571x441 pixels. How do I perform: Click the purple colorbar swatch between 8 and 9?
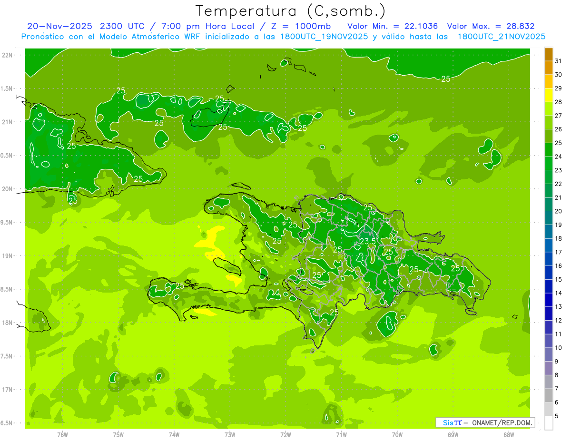click(549, 368)
